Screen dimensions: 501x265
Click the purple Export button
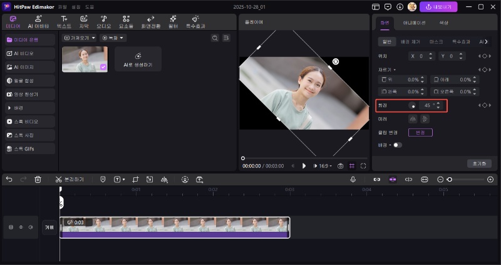pos(438,7)
